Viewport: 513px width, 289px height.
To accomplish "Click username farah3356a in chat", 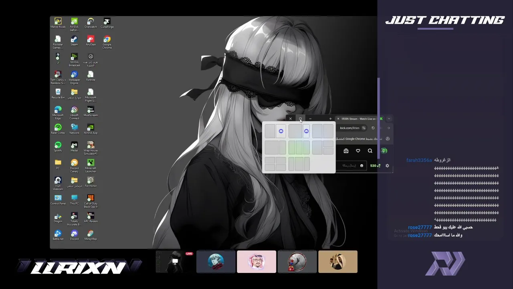I will (419, 160).
